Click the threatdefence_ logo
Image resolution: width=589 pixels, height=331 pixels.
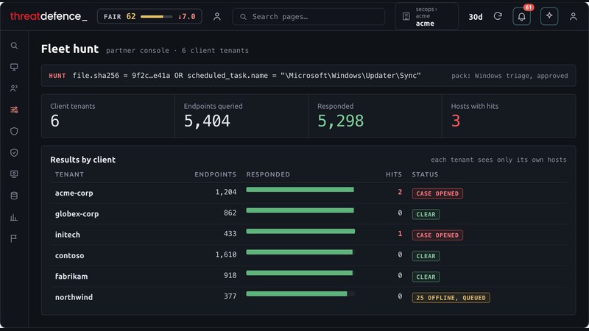pos(49,16)
